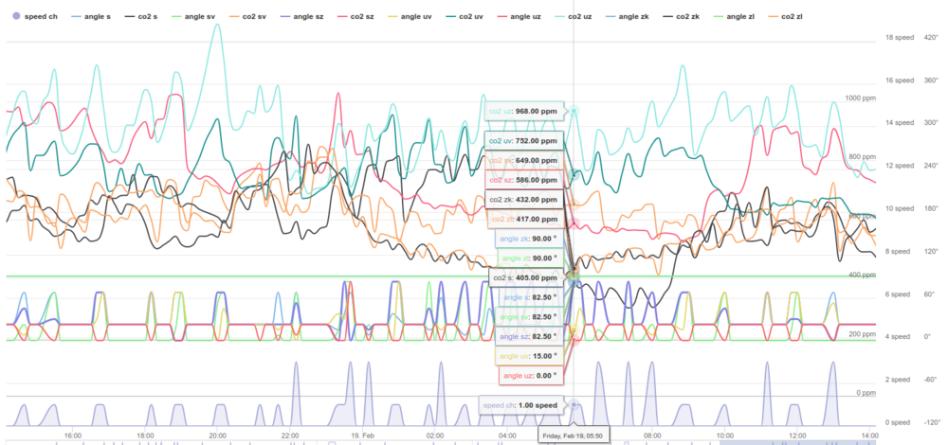
Task: Toggle the 'speed ch' legend series
Action: tap(35, 17)
